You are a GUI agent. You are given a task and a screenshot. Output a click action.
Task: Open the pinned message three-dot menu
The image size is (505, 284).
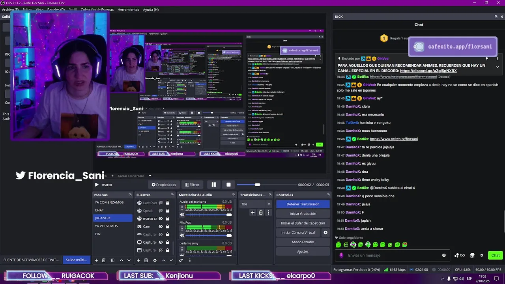pyautogui.click(x=497, y=58)
